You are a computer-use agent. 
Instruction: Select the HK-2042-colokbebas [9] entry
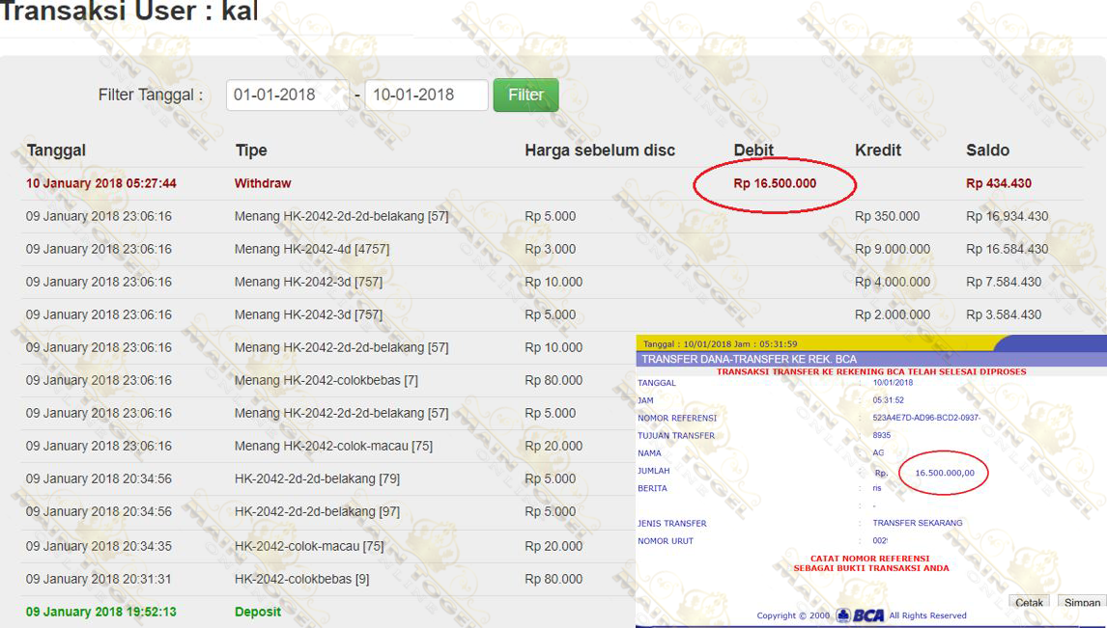point(301,579)
